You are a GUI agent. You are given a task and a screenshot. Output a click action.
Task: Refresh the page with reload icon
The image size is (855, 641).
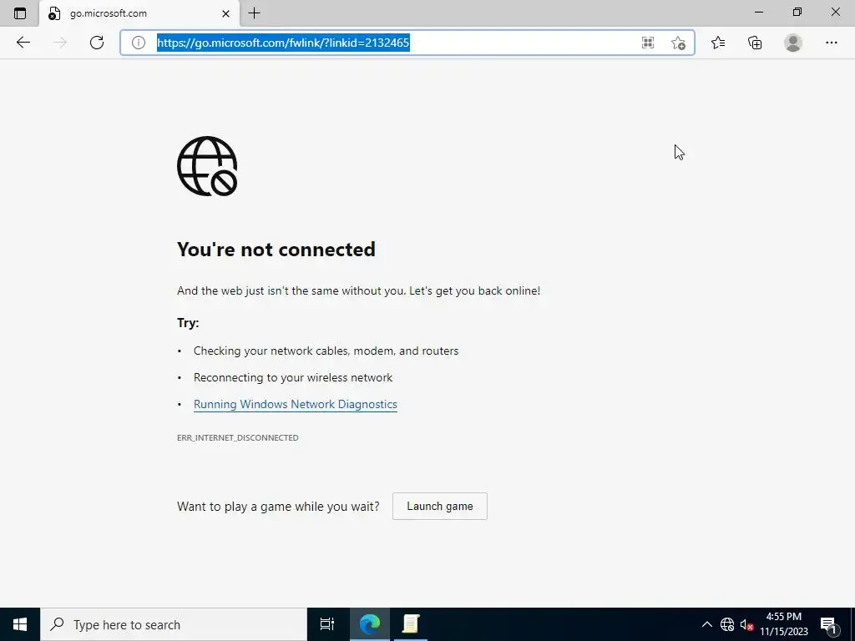(97, 43)
